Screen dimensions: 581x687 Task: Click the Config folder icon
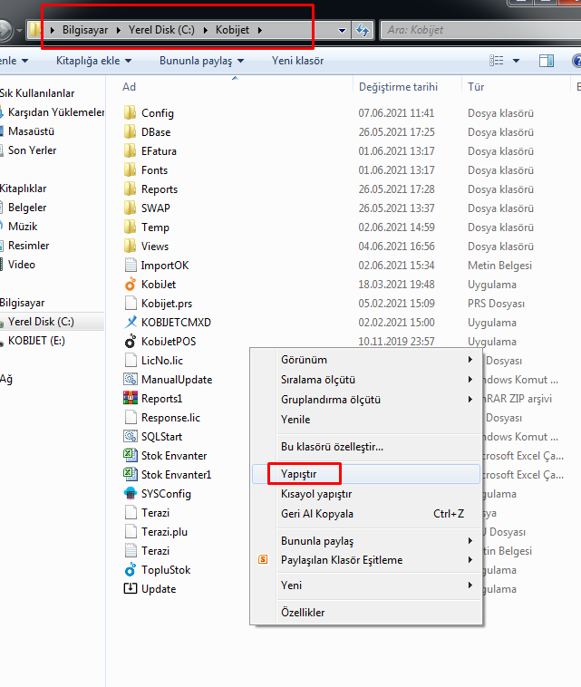(x=131, y=113)
